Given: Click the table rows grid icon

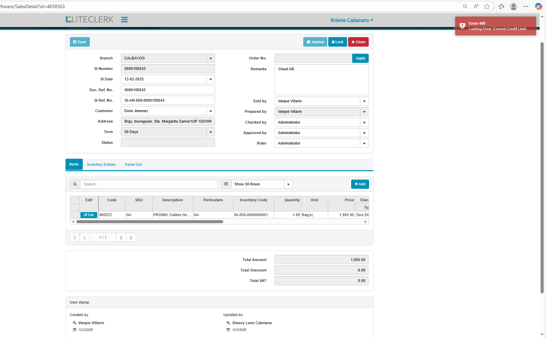Looking at the screenshot, I should pos(226,184).
